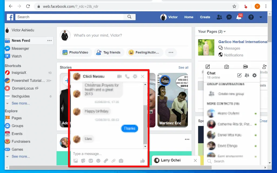Open account menu arrow in top bar
Viewport: 277px width, 173px height.
point(261,17)
